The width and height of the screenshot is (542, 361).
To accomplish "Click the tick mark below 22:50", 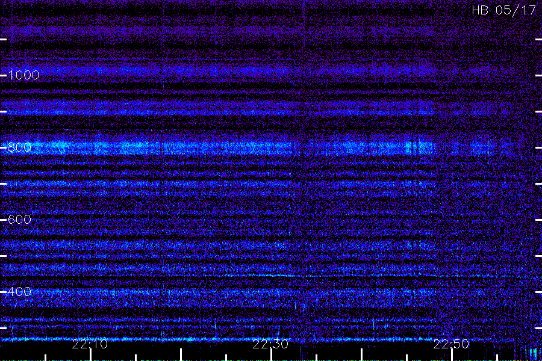I will pyautogui.click(x=452, y=355).
